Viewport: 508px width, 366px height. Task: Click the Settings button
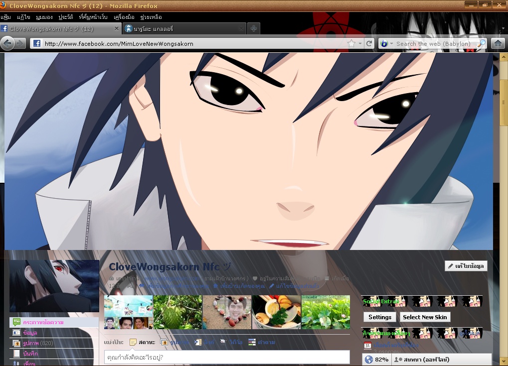point(380,317)
